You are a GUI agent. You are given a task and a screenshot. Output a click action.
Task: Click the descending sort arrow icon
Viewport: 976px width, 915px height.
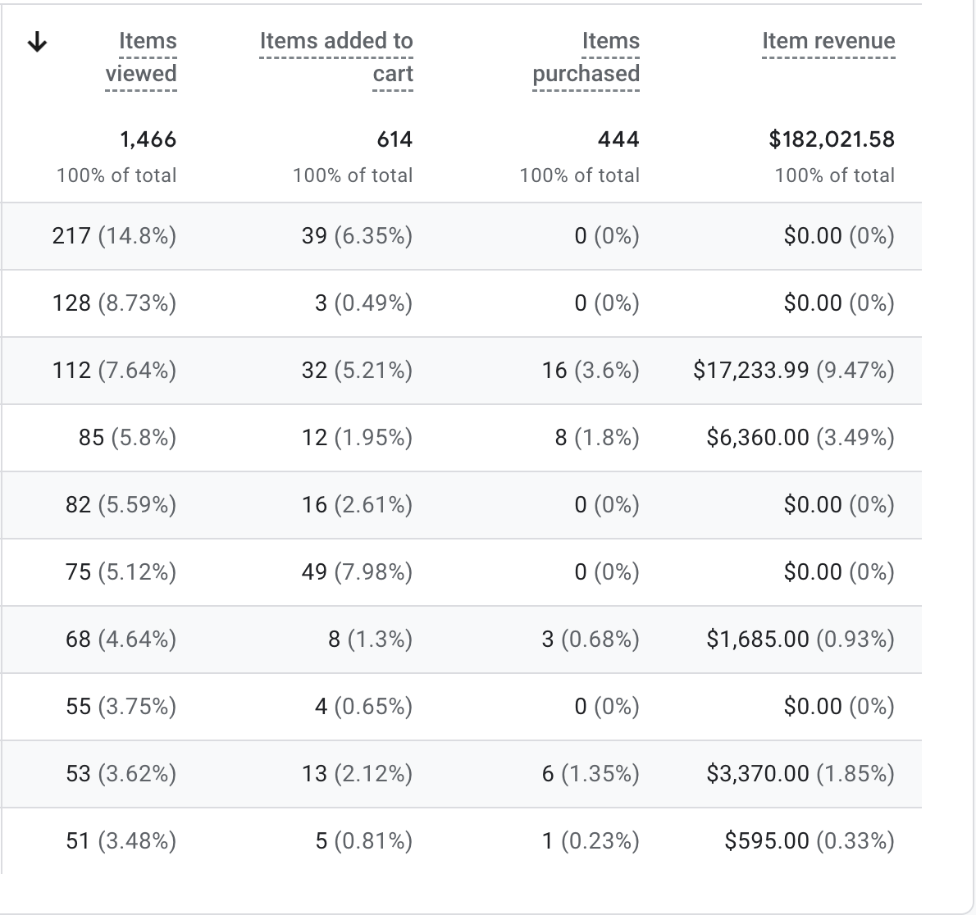tap(36, 43)
